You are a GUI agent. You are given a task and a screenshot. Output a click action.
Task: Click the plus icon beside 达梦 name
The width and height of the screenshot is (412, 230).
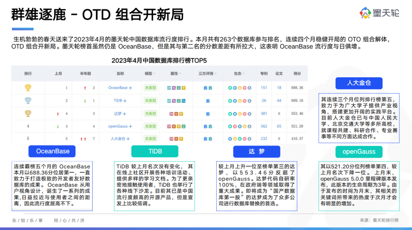tap(124, 114)
